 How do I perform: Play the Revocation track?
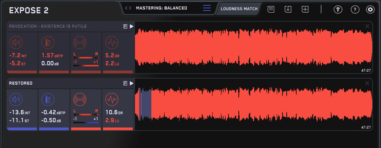coord(132,27)
